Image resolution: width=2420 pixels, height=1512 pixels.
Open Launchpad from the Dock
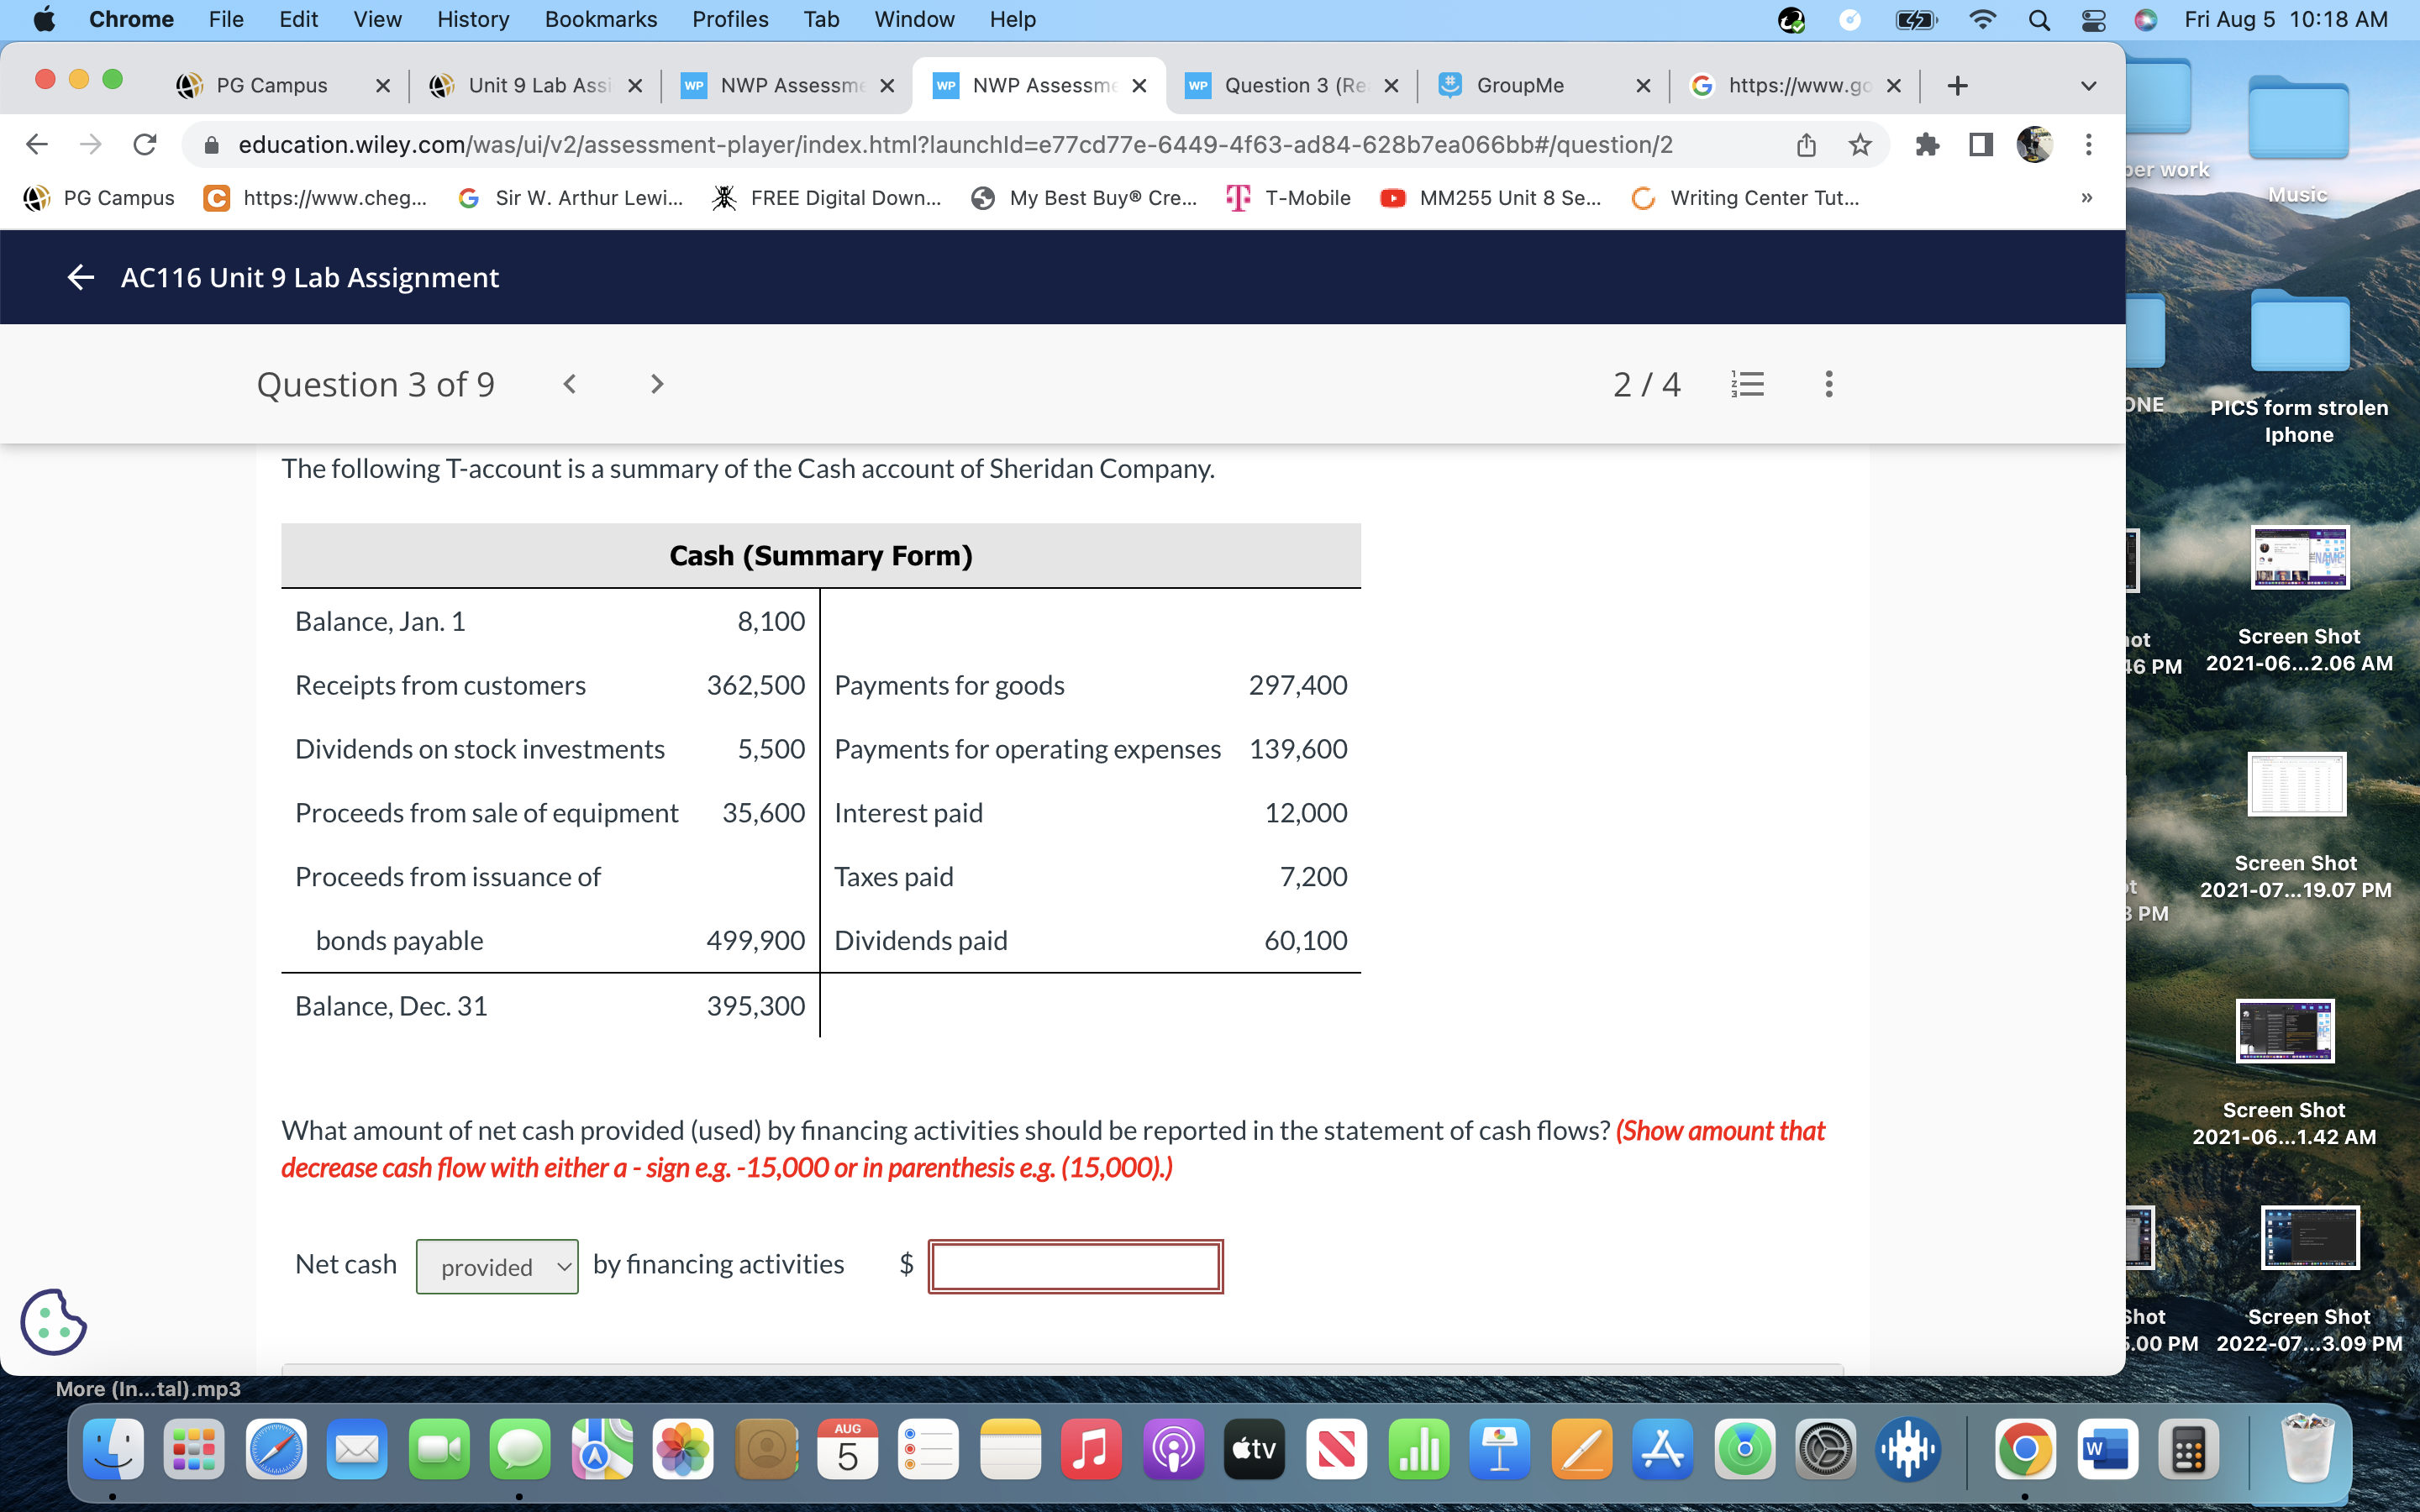pyautogui.click(x=193, y=1447)
